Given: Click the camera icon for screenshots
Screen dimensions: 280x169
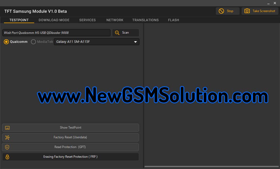Looking at the screenshot, I should click(x=247, y=11).
